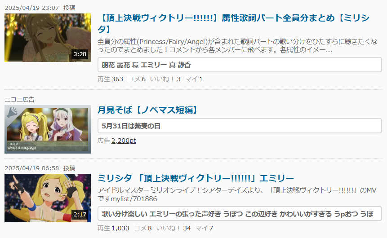Click comment box starting with 歌い分け楽しい
This screenshot has width=387, height=238.
240,214
